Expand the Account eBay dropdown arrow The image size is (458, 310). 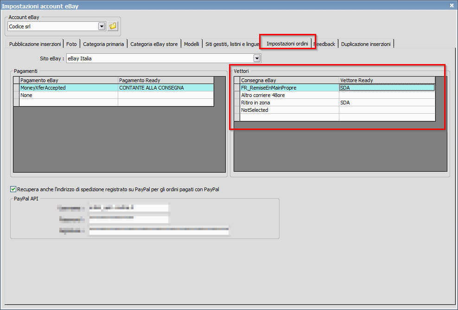102,26
